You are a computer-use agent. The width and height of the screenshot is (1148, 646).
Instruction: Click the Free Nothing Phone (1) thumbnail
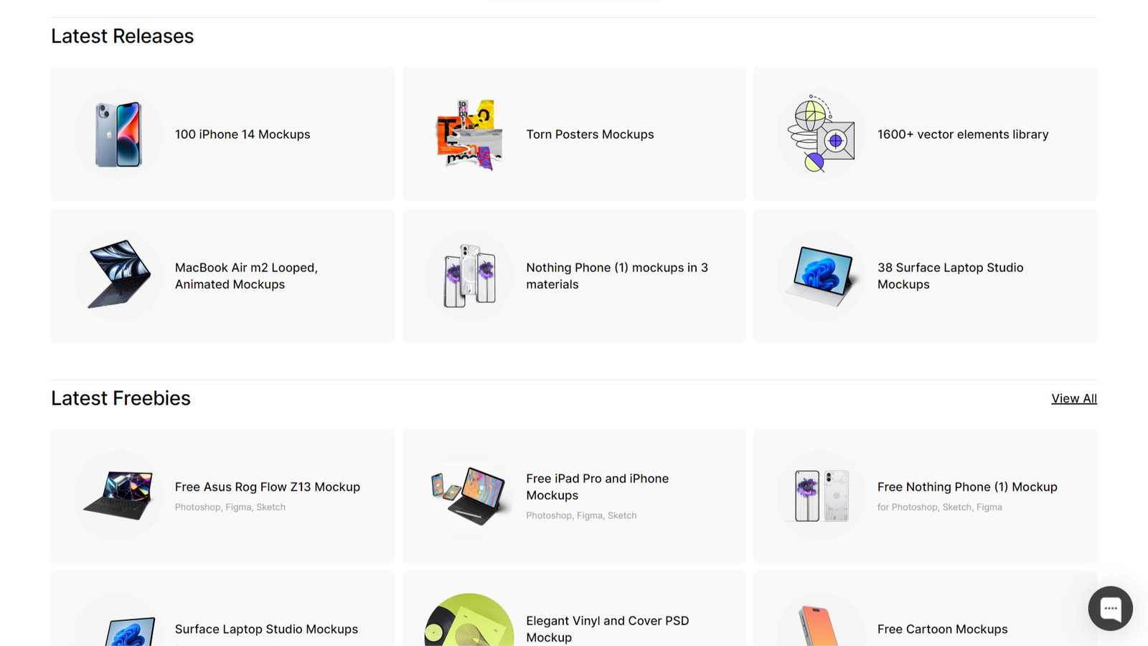[821, 495]
